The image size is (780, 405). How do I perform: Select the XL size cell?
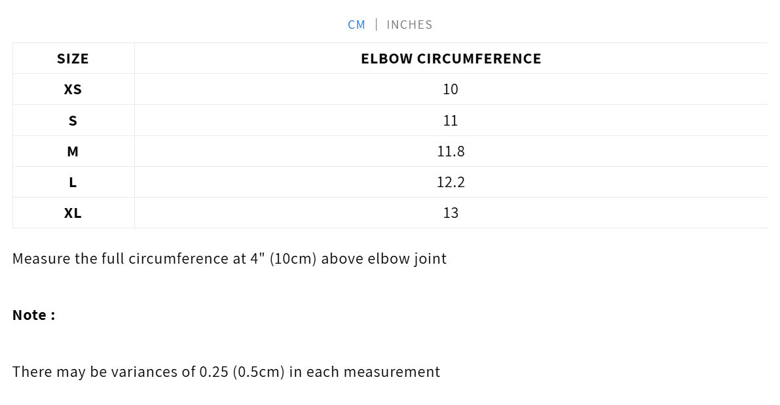point(73,213)
